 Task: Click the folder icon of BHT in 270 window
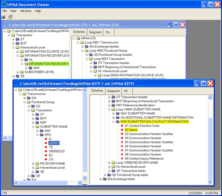[x=17, y=43]
